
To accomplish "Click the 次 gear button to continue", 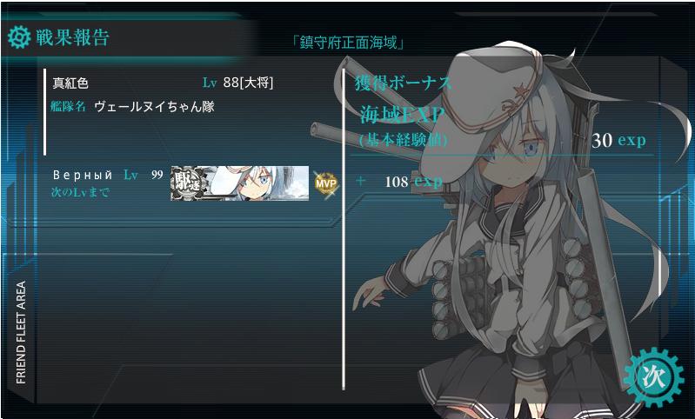I will tap(654, 377).
